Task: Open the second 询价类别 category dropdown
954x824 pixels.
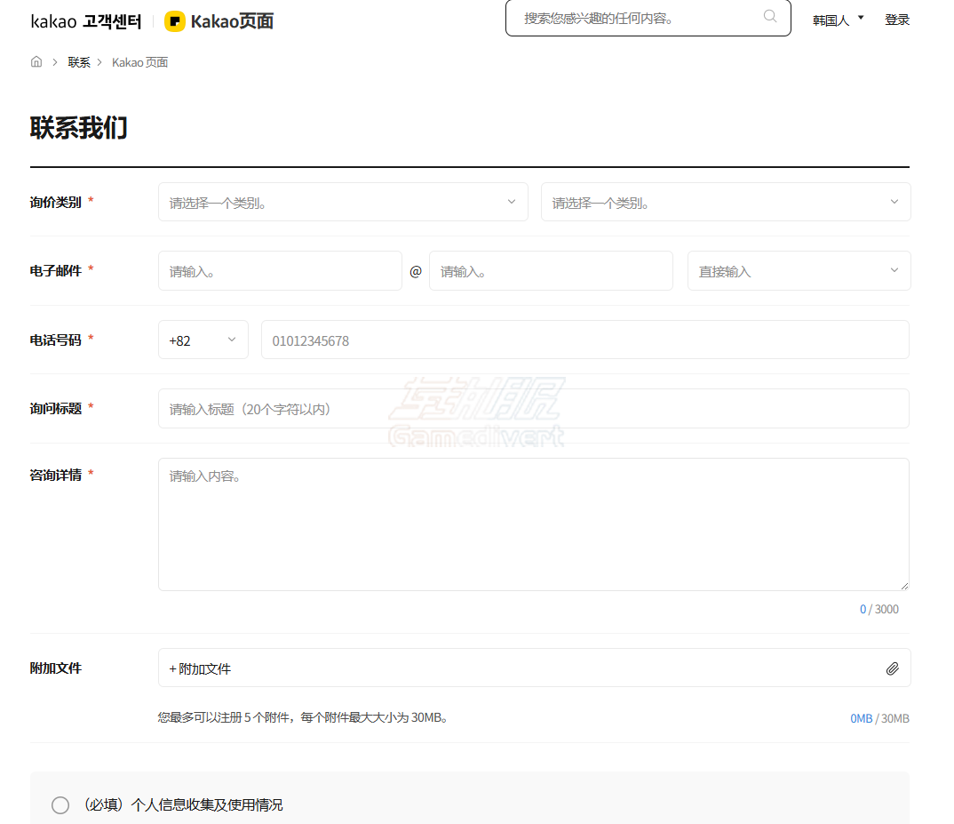Action: point(725,203)
